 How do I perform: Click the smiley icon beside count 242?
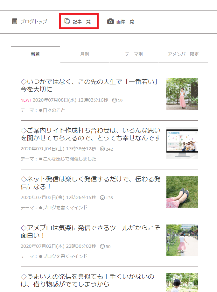pyautogui.click(x=102, y=149)
